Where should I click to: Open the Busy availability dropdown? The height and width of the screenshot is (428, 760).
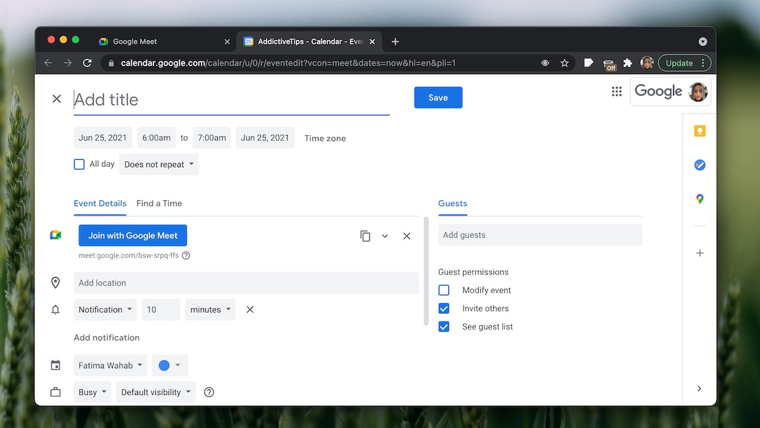coord(92,392)
